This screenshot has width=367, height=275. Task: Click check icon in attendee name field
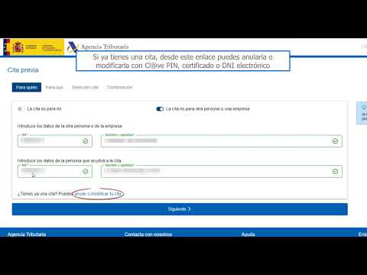(x=335, y=172)
